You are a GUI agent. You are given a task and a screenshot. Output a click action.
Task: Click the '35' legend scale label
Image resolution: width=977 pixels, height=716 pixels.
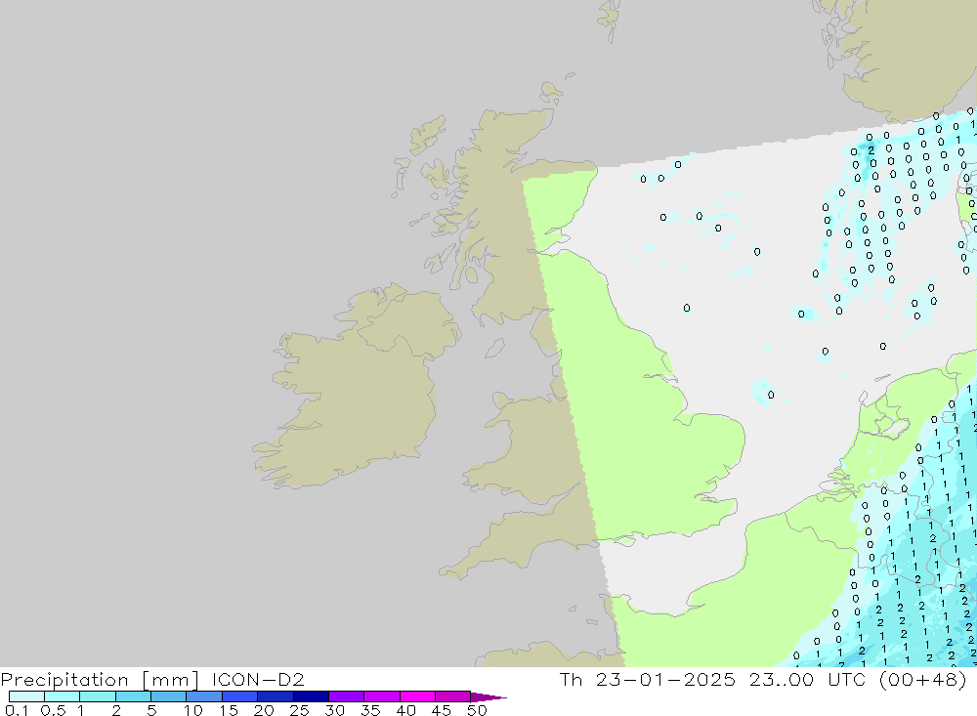(x=370, y=710)
